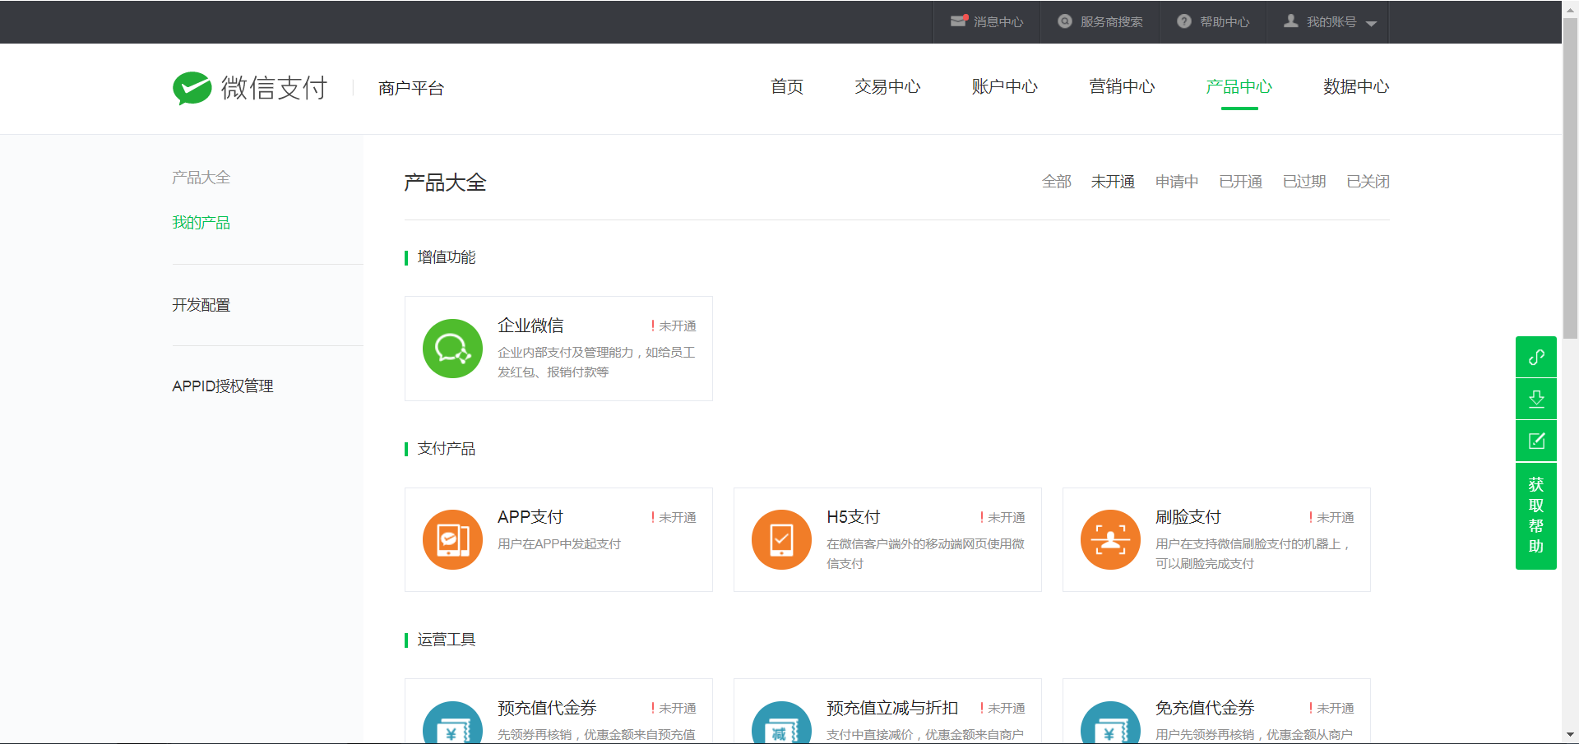Screen dimensions: 1579x744
Task: Click the download icon in floating sidebar
Action: [x=1536, y=399]
